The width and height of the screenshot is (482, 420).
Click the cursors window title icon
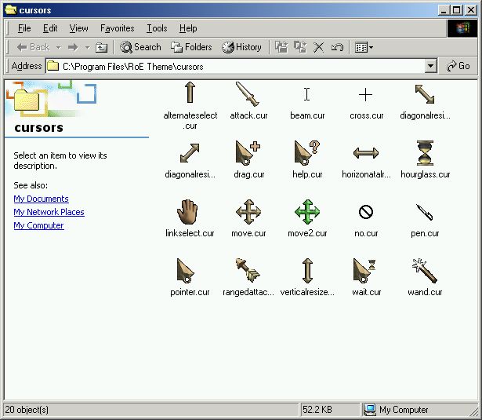coord(10,10)
